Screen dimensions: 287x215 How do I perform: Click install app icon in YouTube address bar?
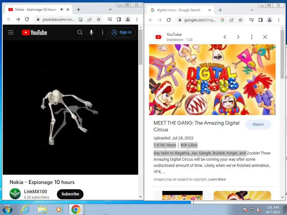(81, 19)
